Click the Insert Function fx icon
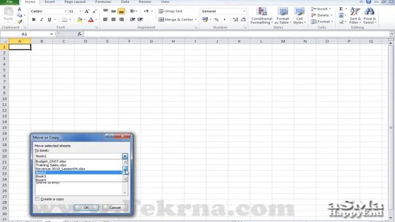Image resolution: width=395 pixels, height=222 pixels. (80, 34)
